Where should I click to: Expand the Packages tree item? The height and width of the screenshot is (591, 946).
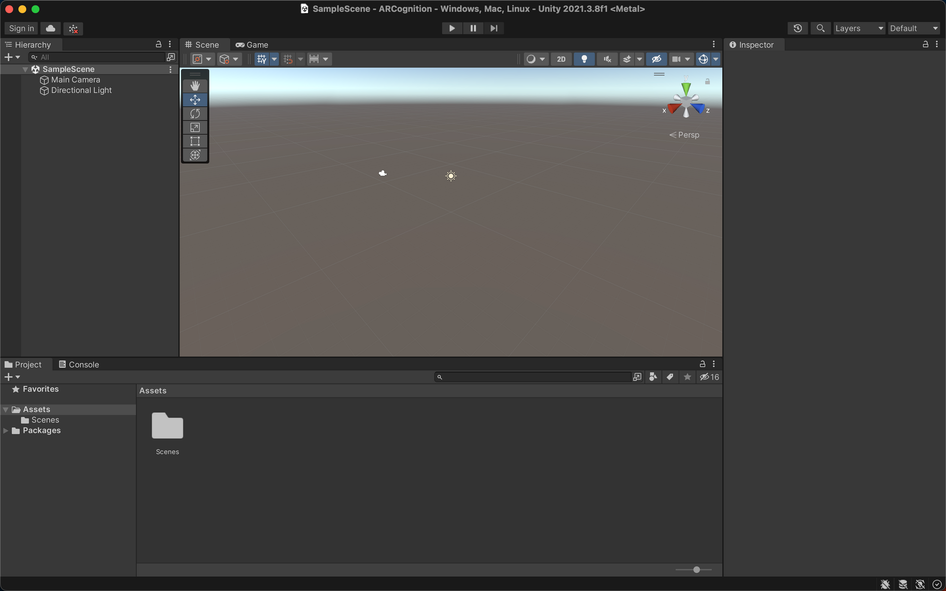click(x=6, y=430)
